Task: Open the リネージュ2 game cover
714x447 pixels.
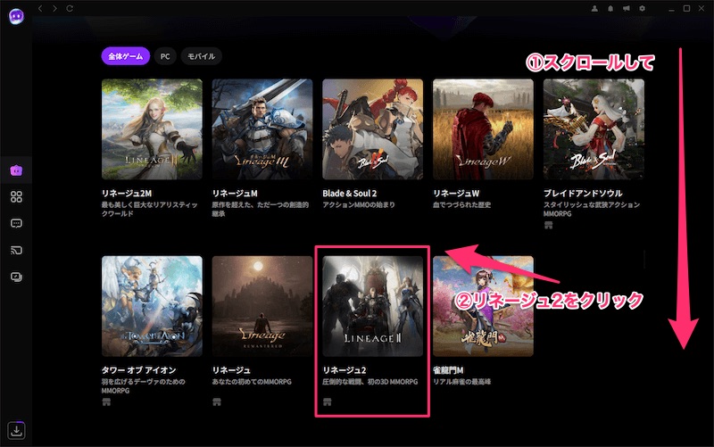Action: click(x=372, y=306)
